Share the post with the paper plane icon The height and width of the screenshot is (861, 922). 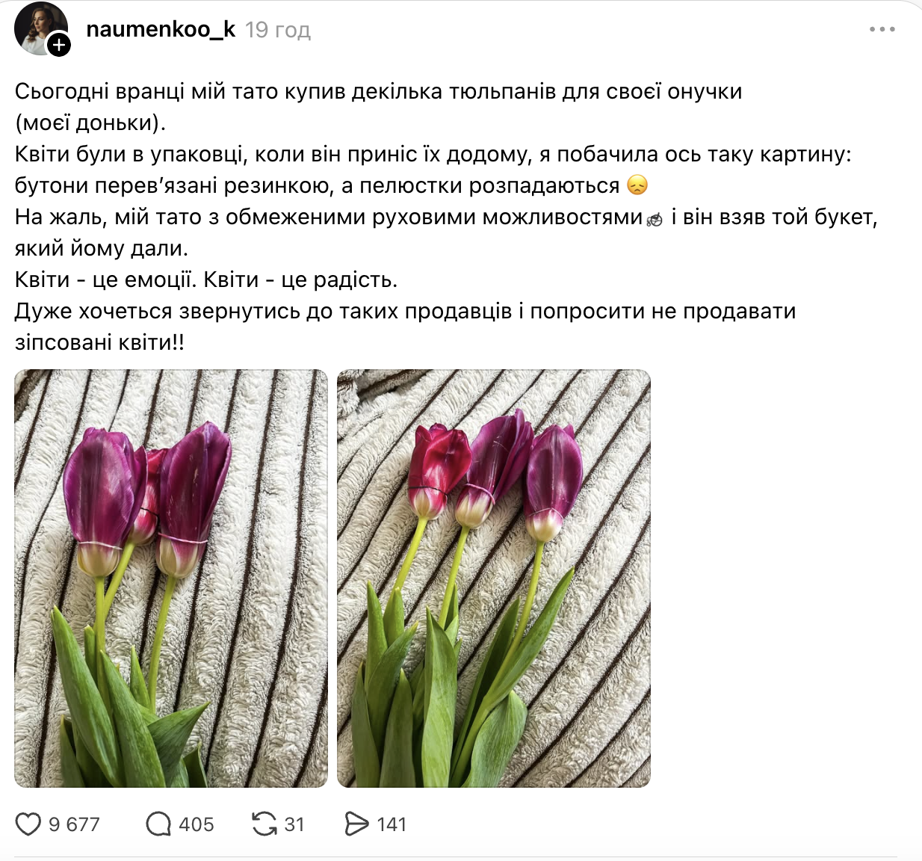pos(356,824)
